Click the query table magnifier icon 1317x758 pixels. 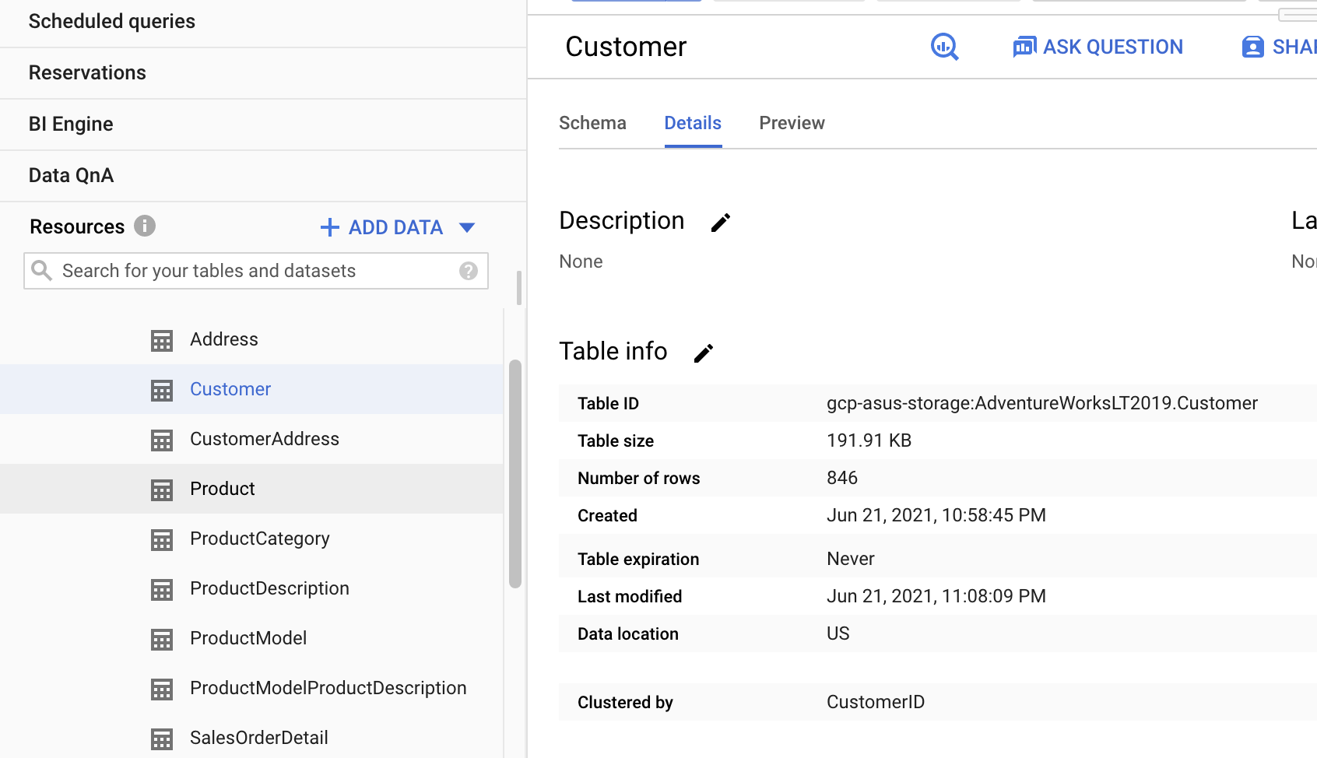[944, 47]
